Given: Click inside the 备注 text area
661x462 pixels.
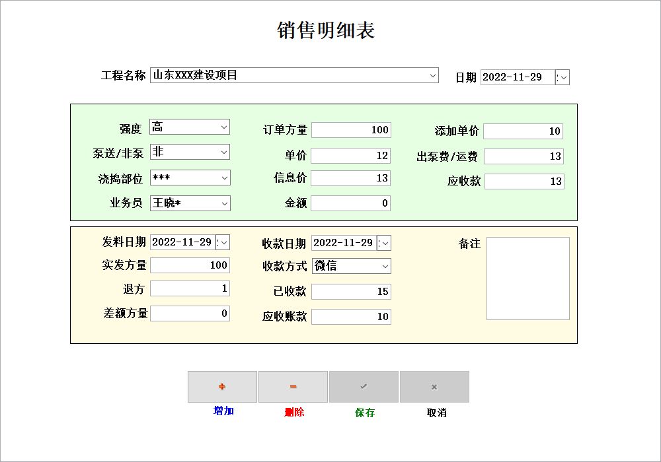Looking at the screenshot, I should tap(528, 279).
